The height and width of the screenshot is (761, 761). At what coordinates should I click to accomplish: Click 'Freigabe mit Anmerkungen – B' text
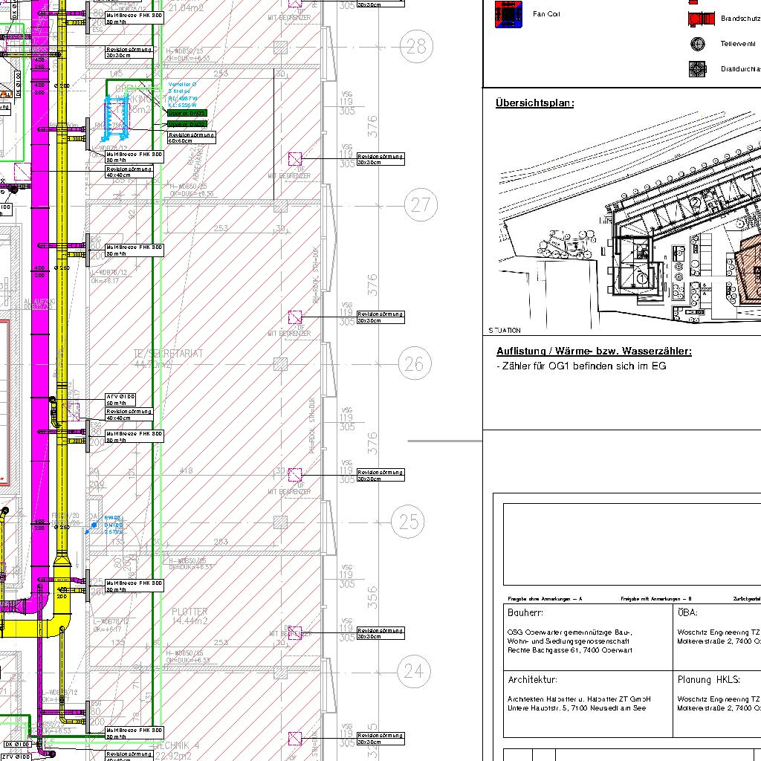[656, 599]
